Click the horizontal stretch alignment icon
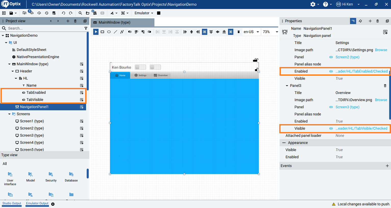This screenshot has width=391, height=208. (205, 32)
